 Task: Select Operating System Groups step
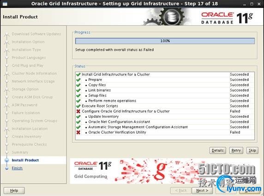[35, 121]
